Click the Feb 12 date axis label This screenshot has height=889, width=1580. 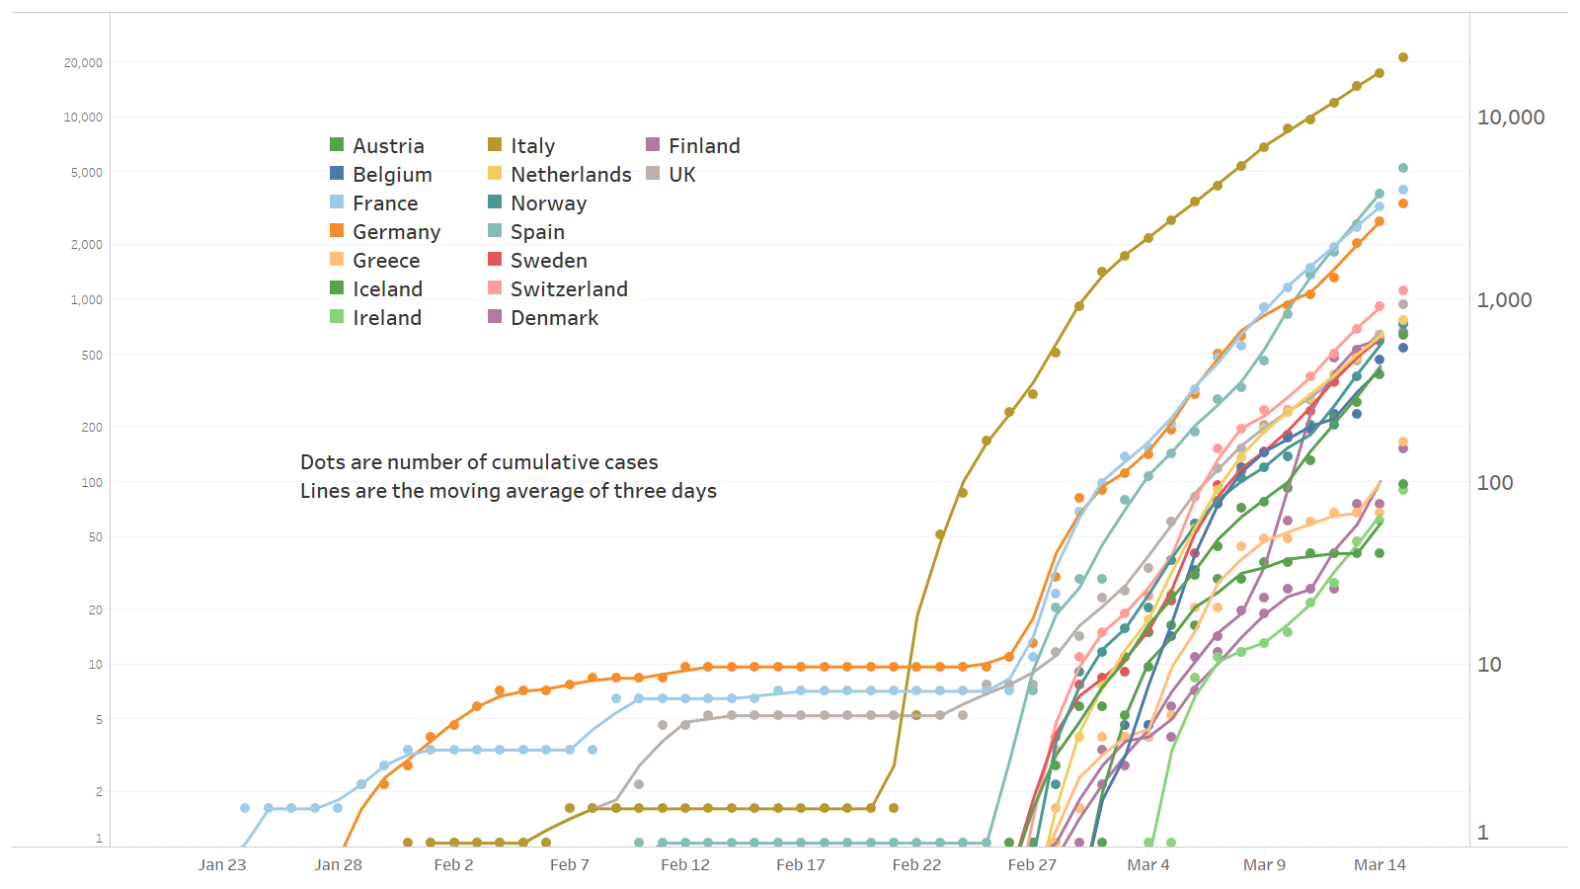(685, 865)
